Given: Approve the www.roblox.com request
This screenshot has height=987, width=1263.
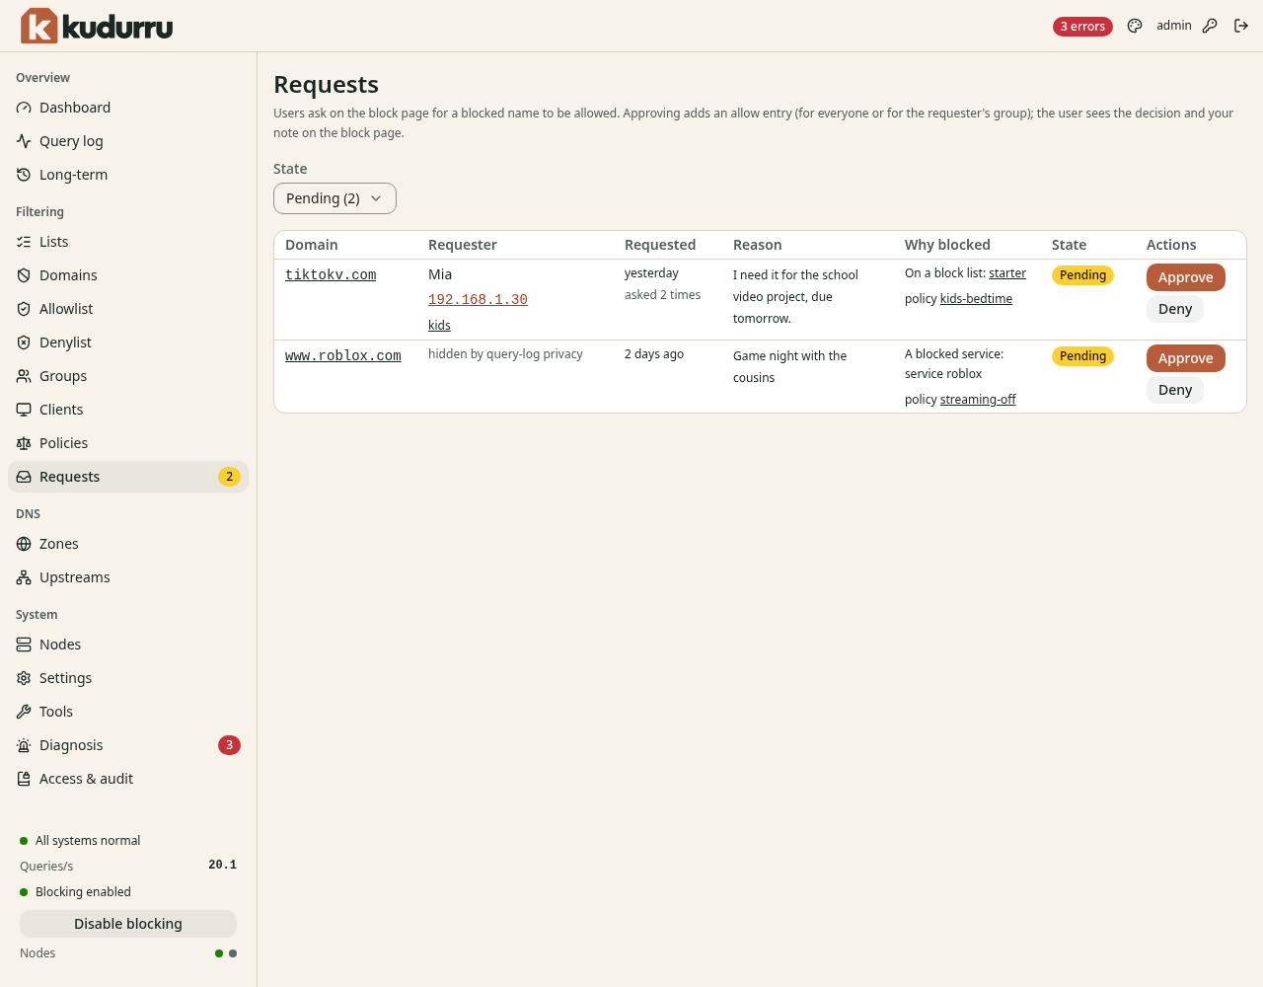Looking at the screenshot, I should coord(1185,358).
